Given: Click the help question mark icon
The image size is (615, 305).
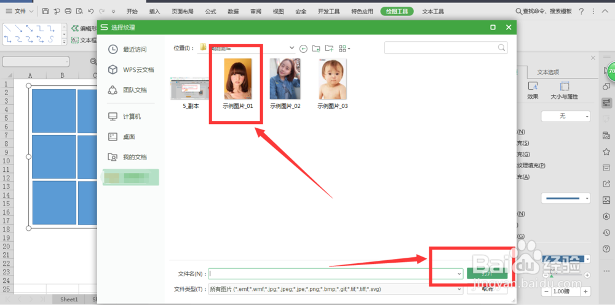Looking at the screenshot, I should [x=581, y=12].
